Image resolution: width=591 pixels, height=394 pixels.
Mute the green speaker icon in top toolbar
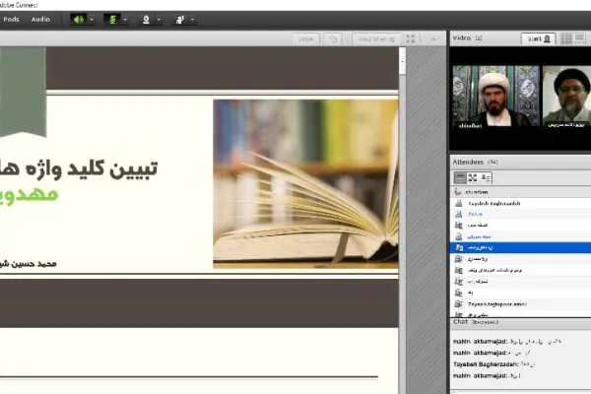click(78, 20)
